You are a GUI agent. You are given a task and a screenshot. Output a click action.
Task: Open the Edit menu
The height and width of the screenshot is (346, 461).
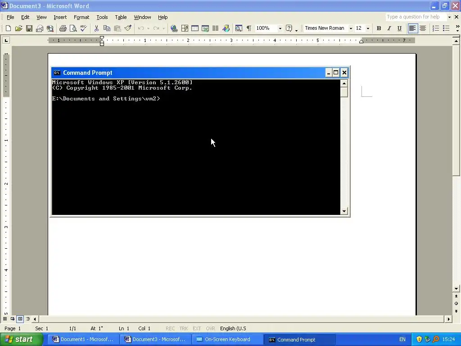25,17
